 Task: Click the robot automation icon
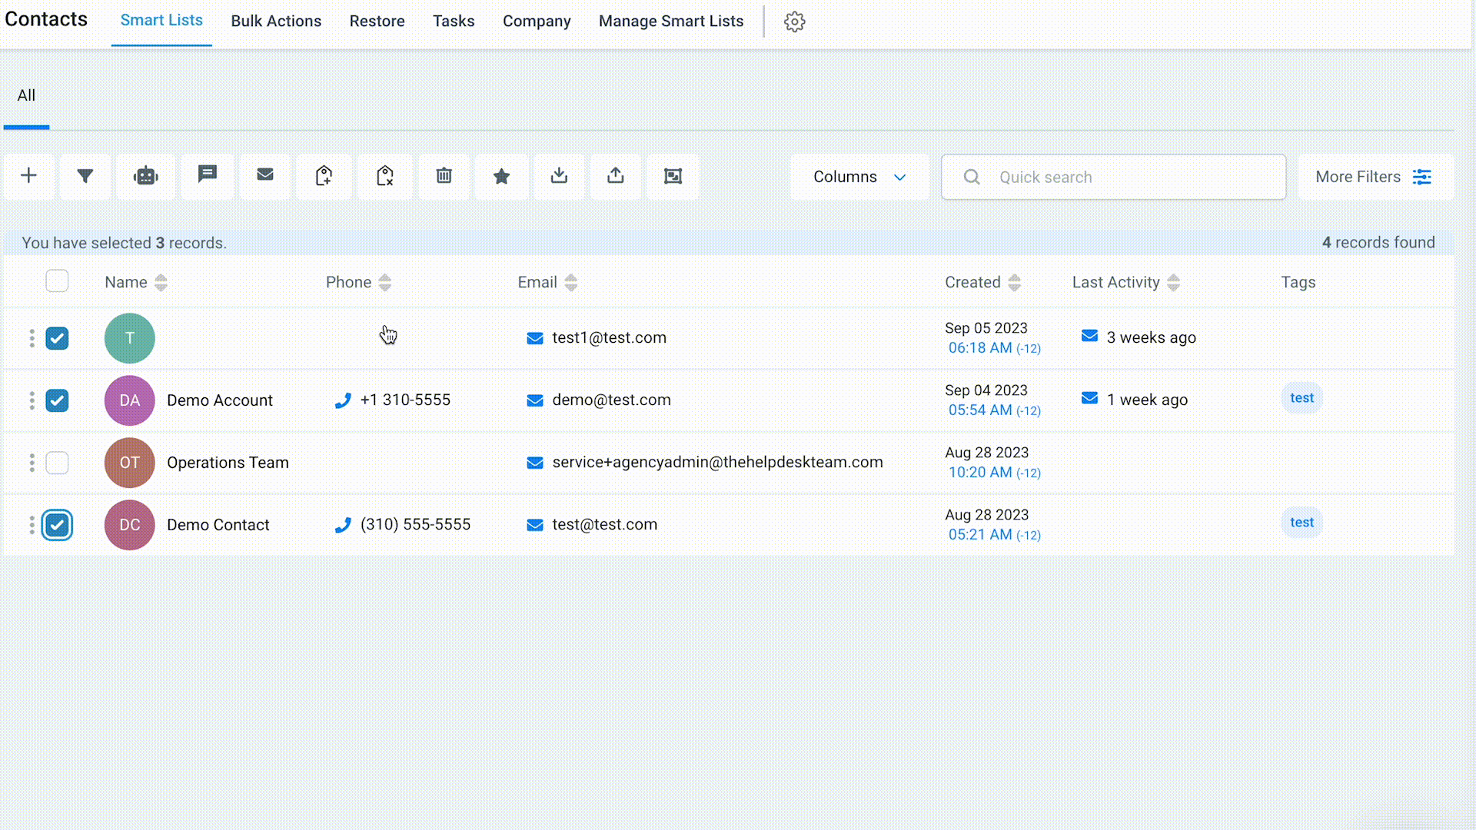(145, 176)
